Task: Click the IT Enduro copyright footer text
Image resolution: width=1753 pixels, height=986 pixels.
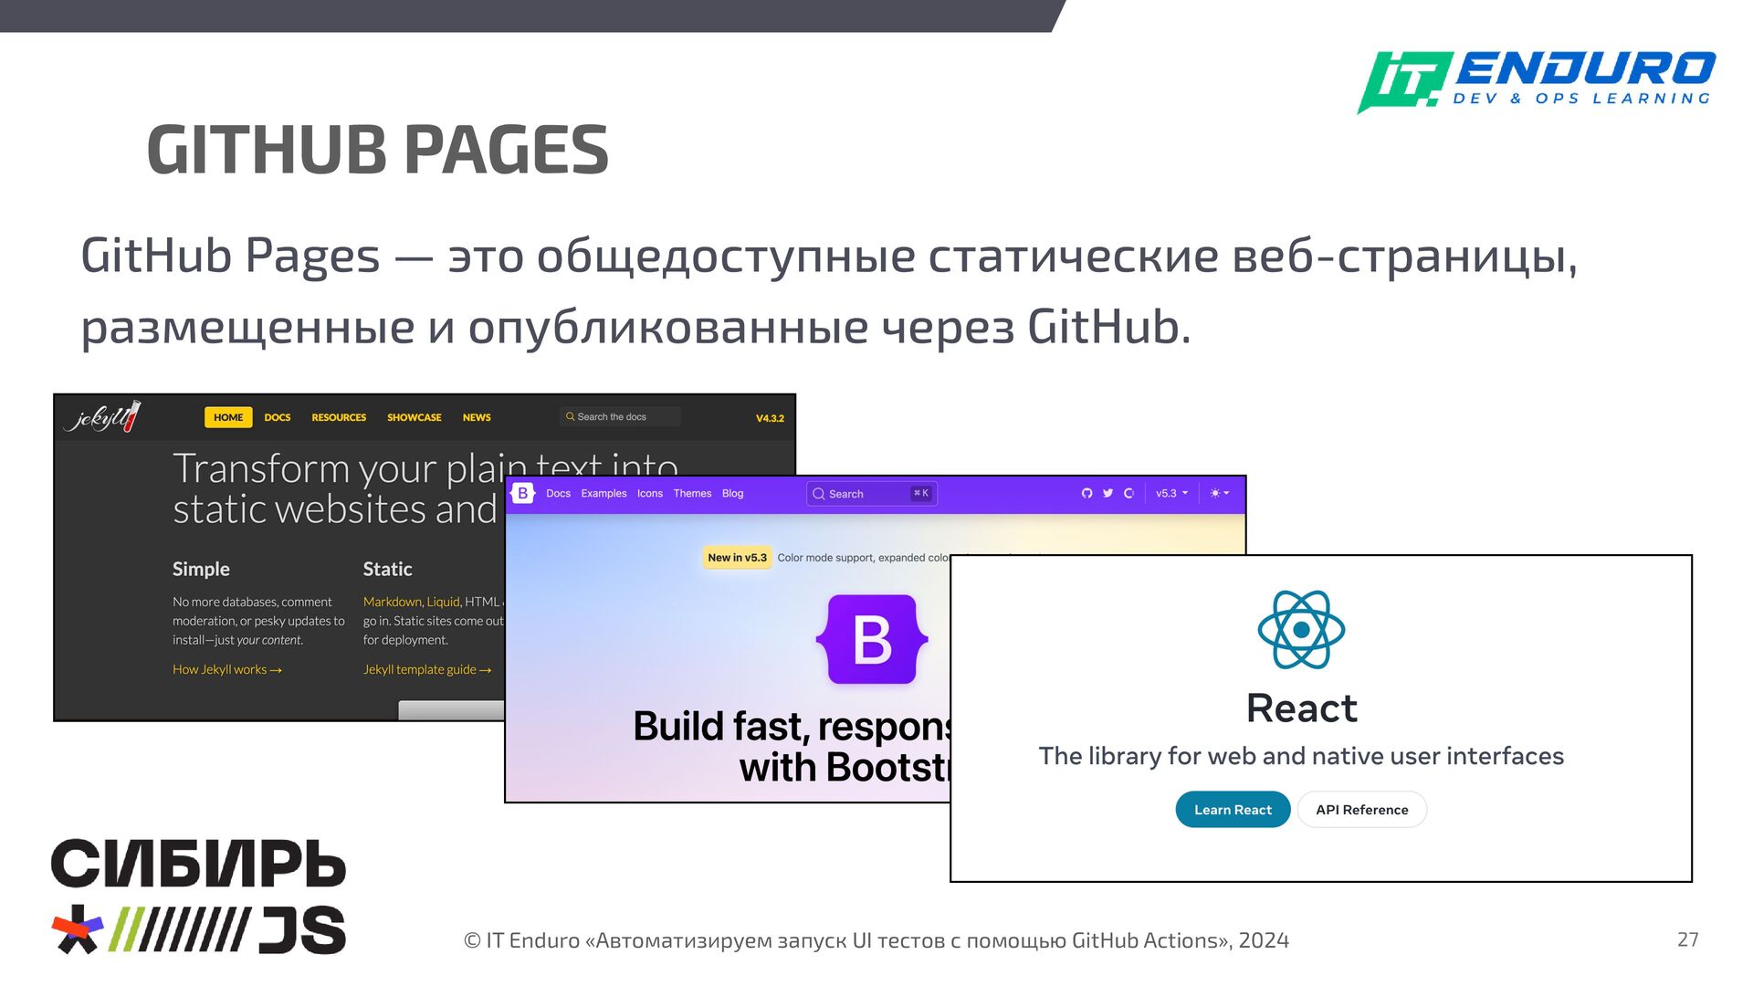Action: [x=876, y=940]
